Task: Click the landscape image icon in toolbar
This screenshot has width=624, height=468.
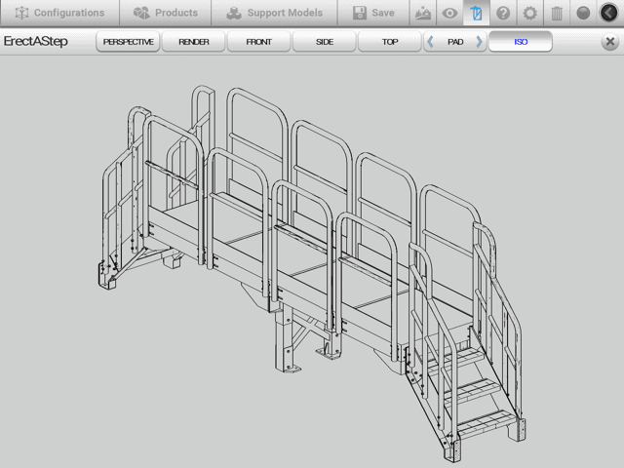Action: pyautogui.click(x=422, y=14)
